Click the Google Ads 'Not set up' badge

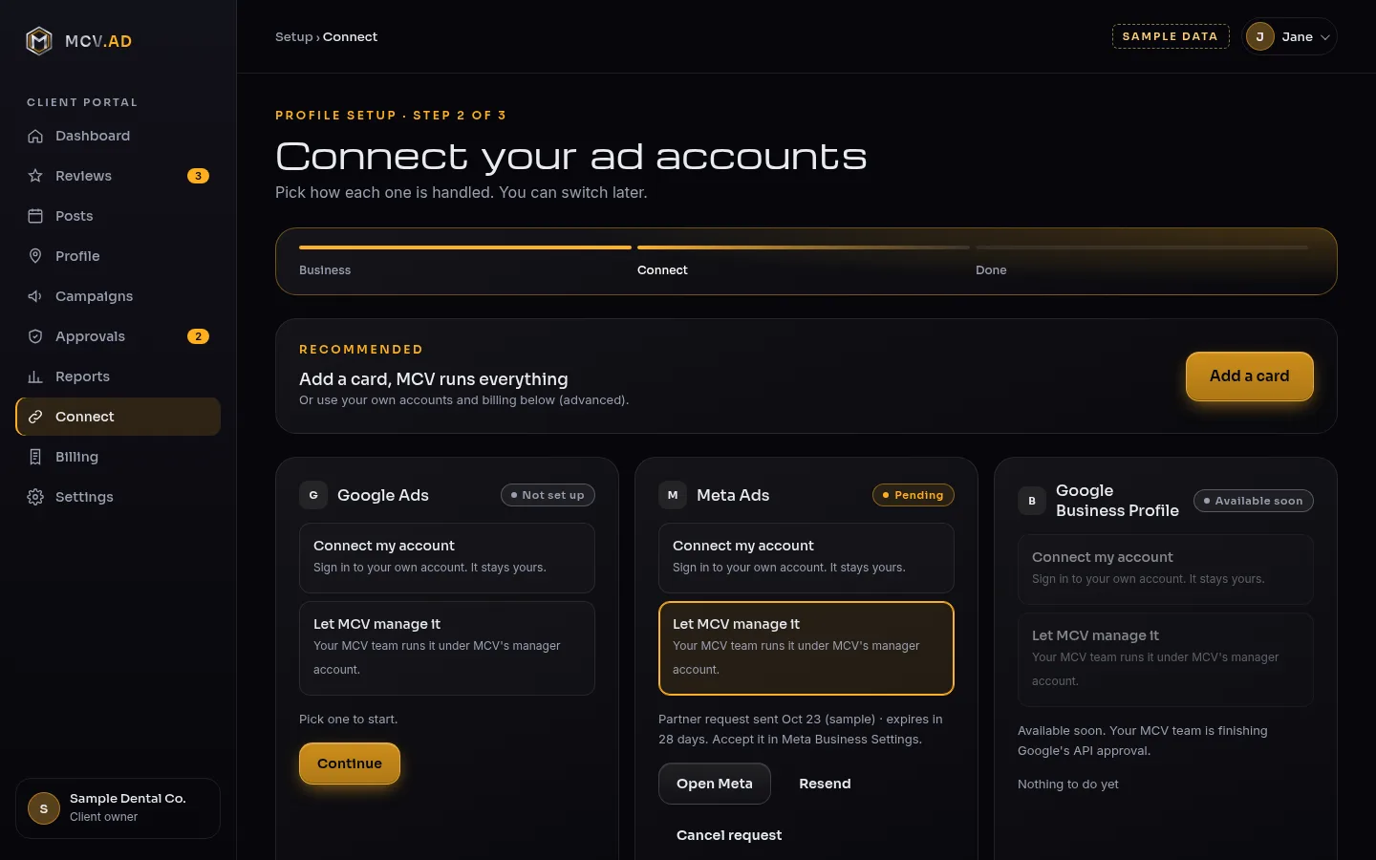tap(548, 495)
